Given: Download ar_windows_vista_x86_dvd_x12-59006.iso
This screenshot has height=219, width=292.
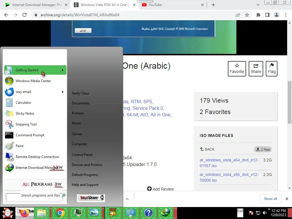Looking at the screenshot, I should coord(229,177).
